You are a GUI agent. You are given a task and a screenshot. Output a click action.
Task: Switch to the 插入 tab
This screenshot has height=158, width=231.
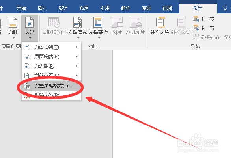point(42,8)
